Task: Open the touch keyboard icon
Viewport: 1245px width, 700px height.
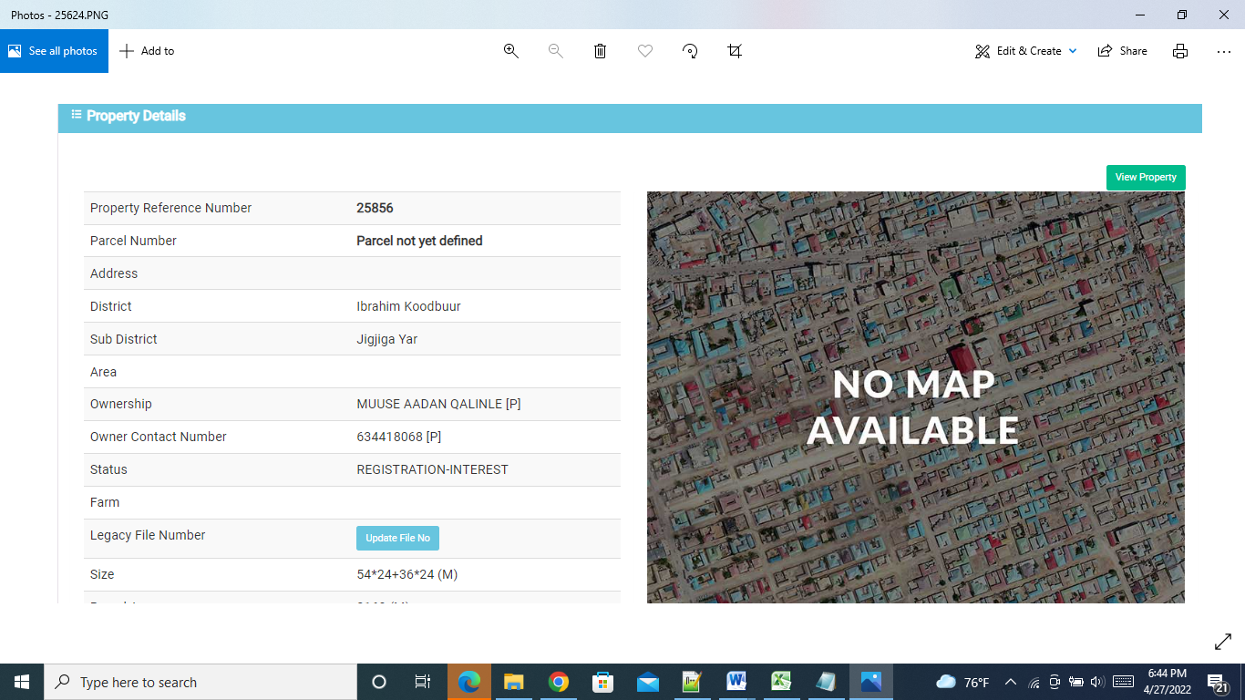Action: point(1123,682)
